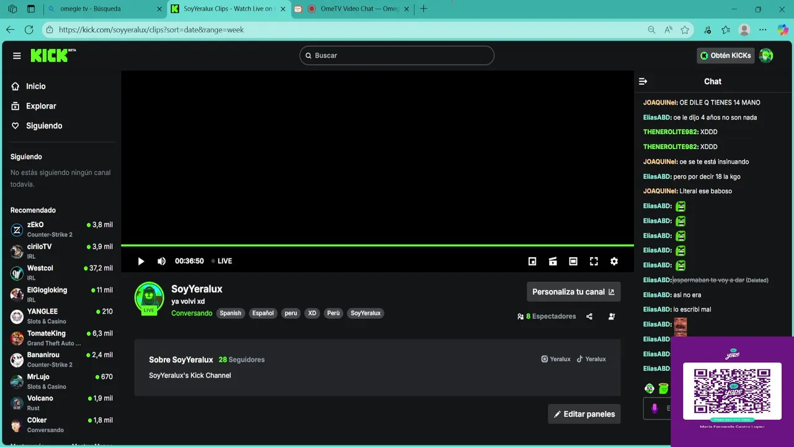The height and width of the screenshot is (447, 794).
Task: Switch to the omegle tv Búsqueda tab
Action: tap(104, 9)
